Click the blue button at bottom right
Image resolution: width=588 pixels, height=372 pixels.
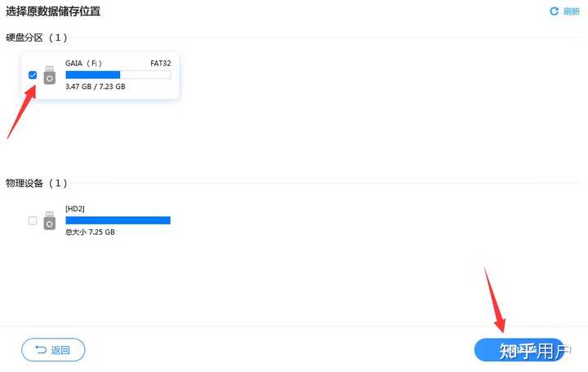519,350
